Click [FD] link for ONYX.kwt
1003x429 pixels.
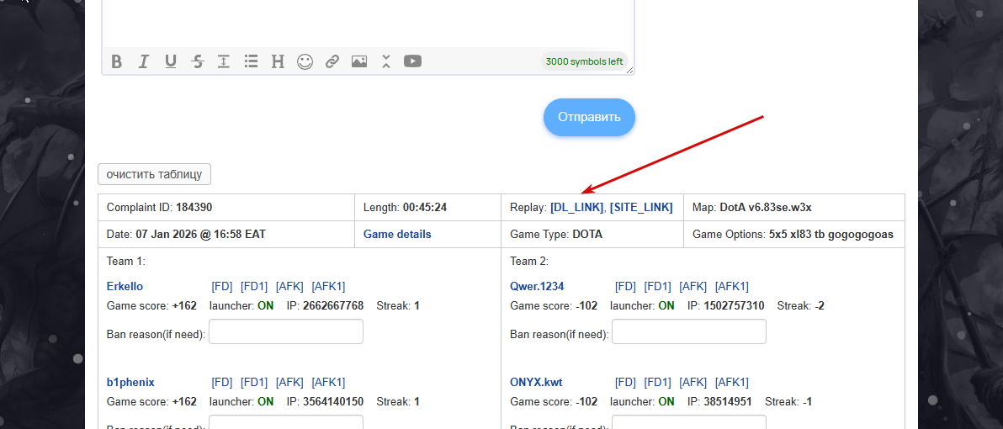point(625,383)
